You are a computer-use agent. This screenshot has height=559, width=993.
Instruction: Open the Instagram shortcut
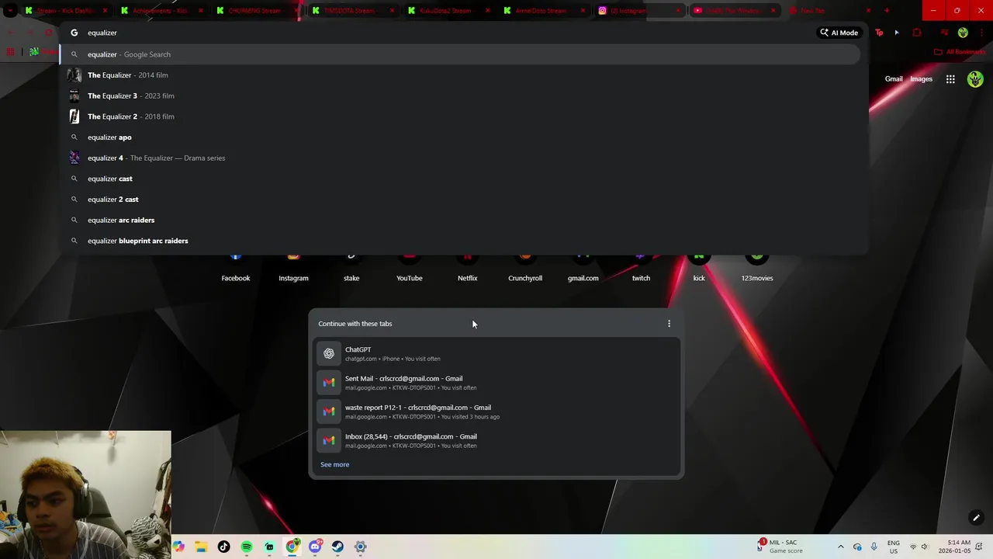293,268
